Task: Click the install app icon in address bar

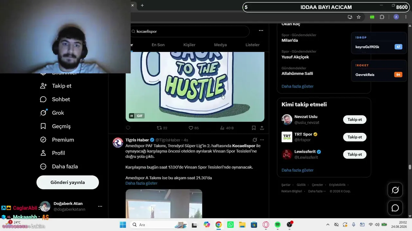Action: point(350,17)
